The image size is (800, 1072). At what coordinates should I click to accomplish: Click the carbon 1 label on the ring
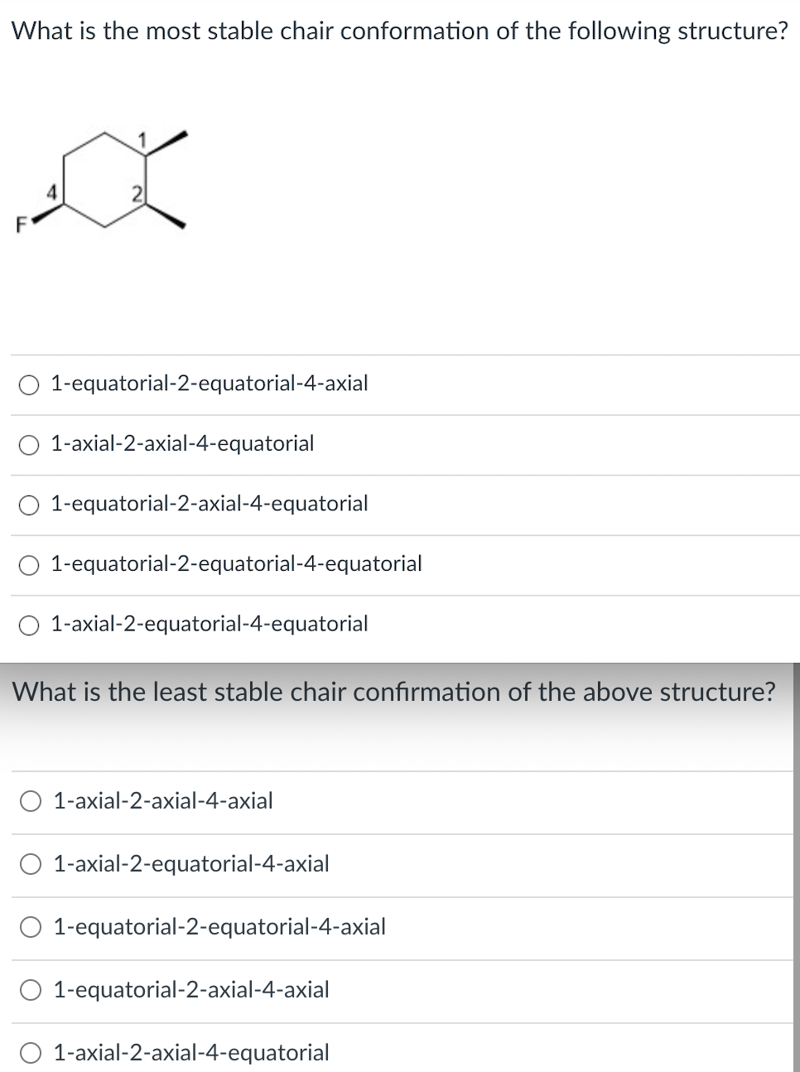pyautogui.click(x=142, y=139)
